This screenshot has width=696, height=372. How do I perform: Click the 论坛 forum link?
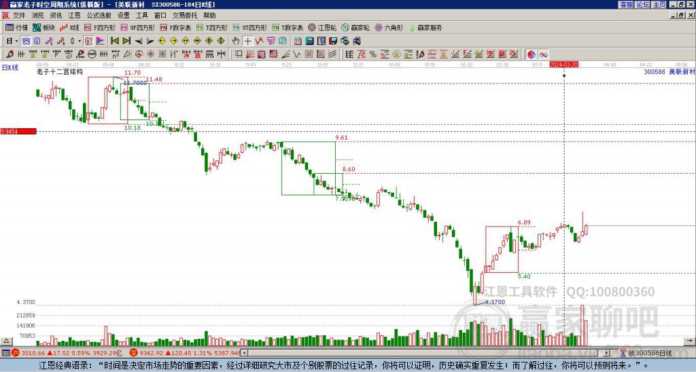[642, 5]
